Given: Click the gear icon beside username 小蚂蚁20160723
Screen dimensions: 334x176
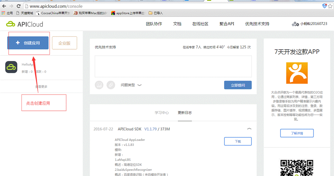Looking at the screenshot, I should [x=295, y=24].
